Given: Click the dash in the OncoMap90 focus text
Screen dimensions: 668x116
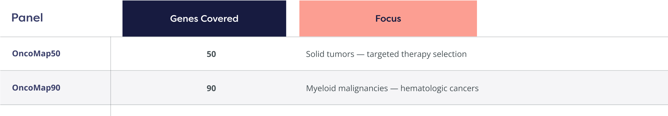Looking at the screenshot, I should (394, 89).
